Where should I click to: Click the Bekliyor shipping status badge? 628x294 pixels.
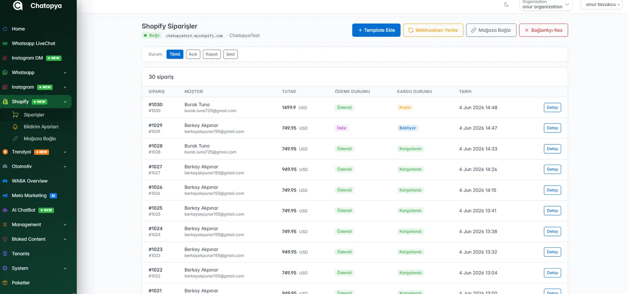click(x=407, y=128)
